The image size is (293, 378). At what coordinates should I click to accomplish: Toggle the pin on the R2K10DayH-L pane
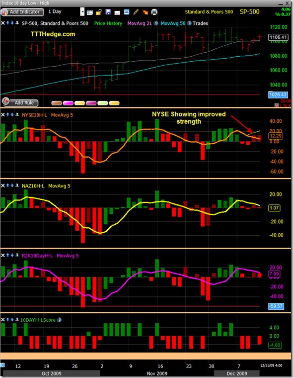(x=17, y=255)
